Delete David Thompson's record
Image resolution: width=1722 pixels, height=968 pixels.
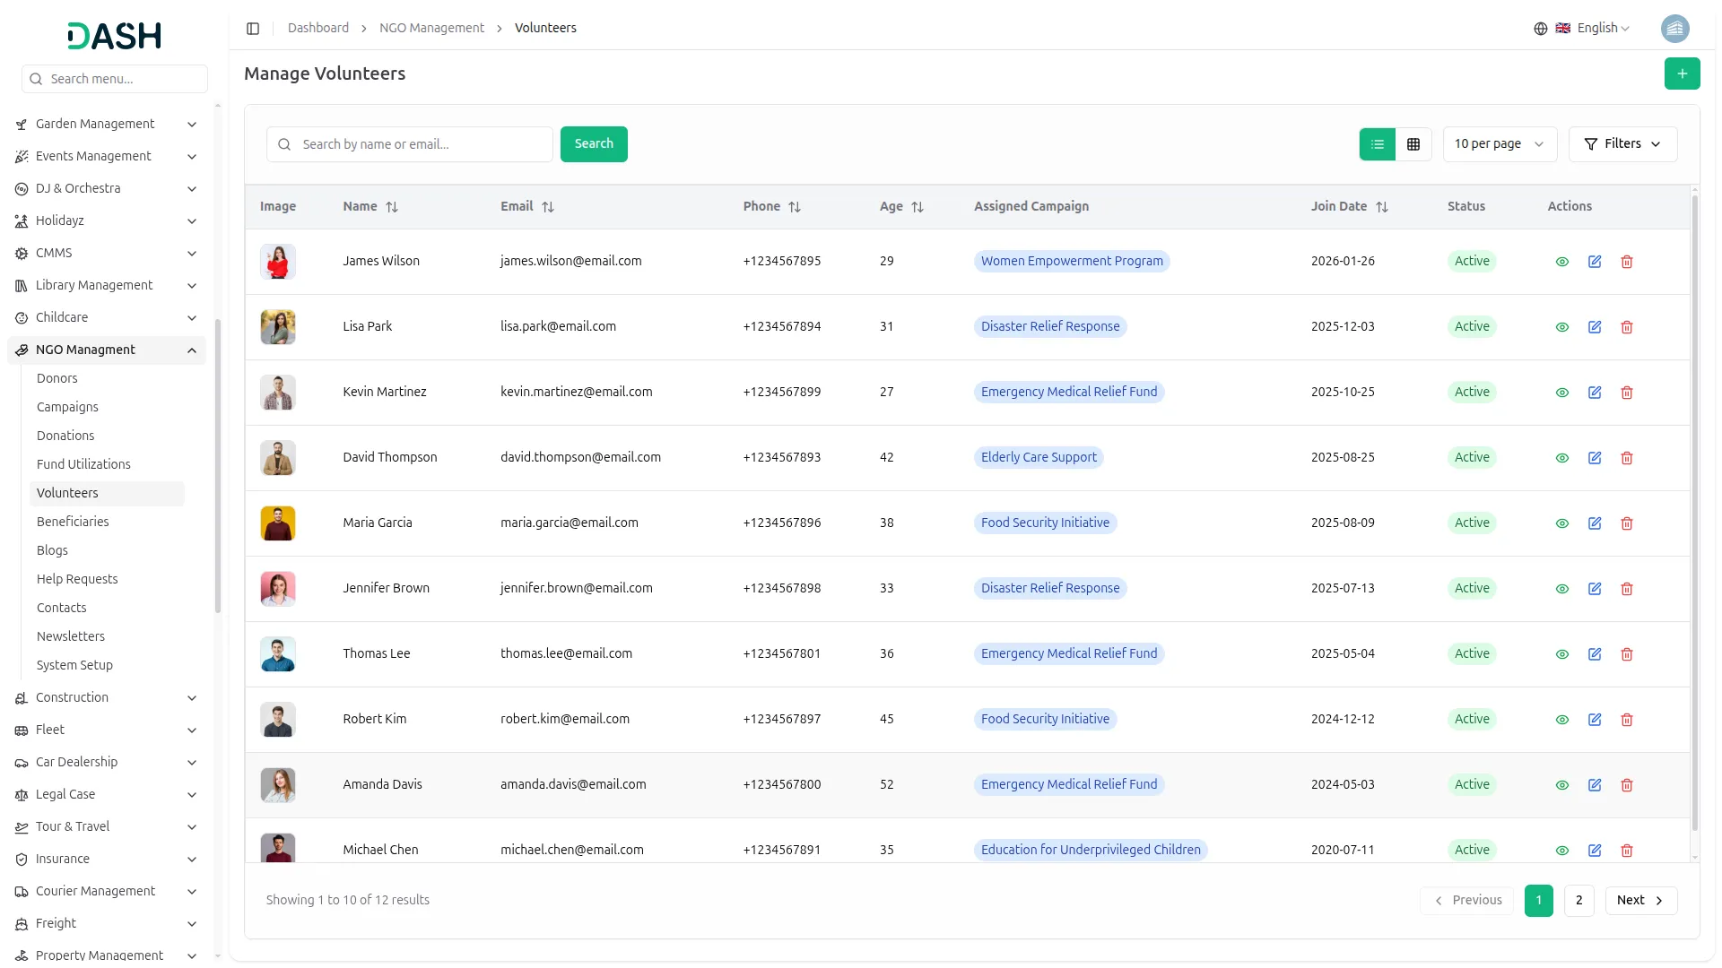1626,458
